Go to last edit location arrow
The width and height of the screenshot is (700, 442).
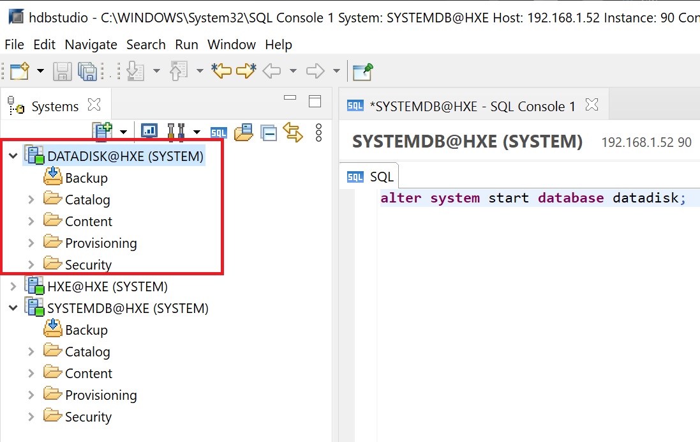[221, 71]
